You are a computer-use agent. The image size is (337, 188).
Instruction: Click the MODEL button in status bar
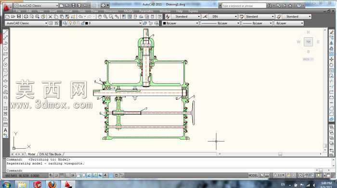coord(253,176)
